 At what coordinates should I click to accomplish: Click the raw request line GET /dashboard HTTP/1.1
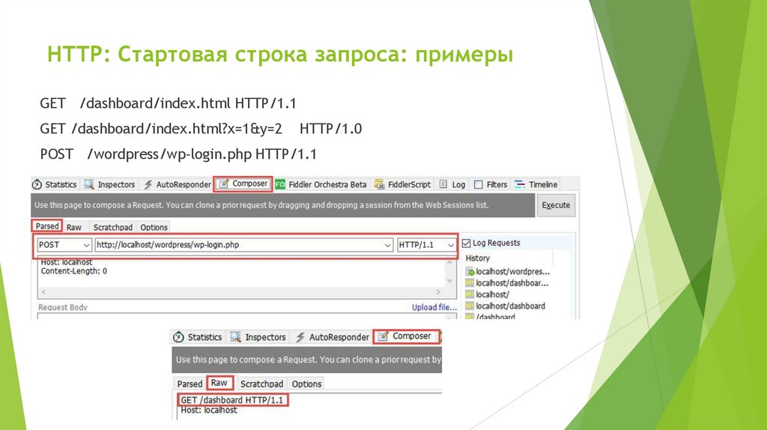point(232,400)
